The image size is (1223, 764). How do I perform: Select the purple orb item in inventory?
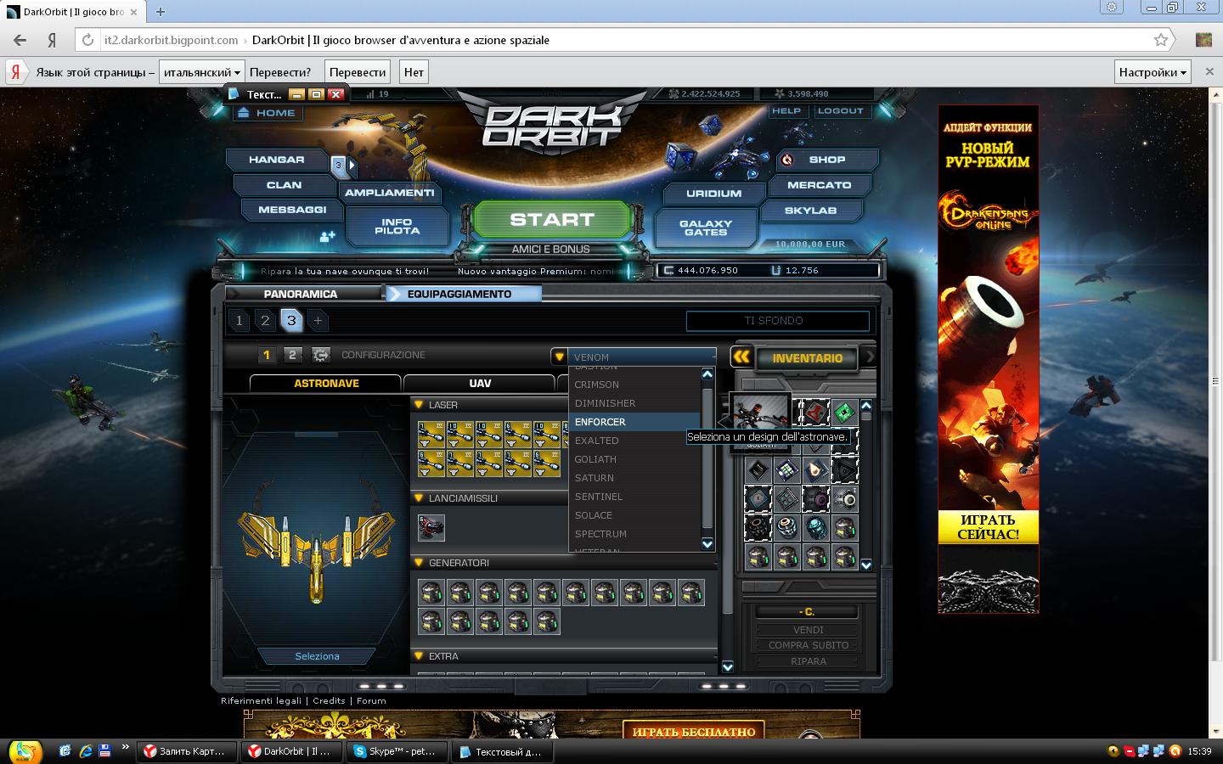click(x=814, y=499)
